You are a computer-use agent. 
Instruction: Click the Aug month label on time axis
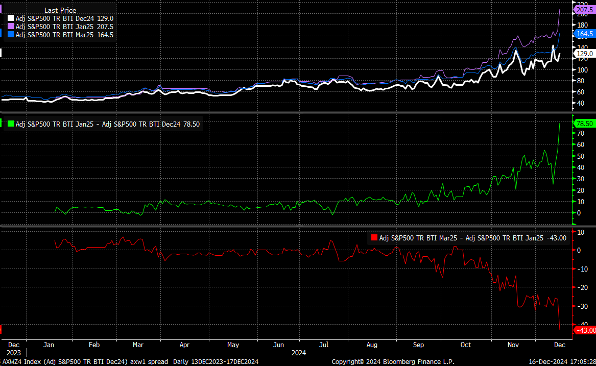(372, 345)
